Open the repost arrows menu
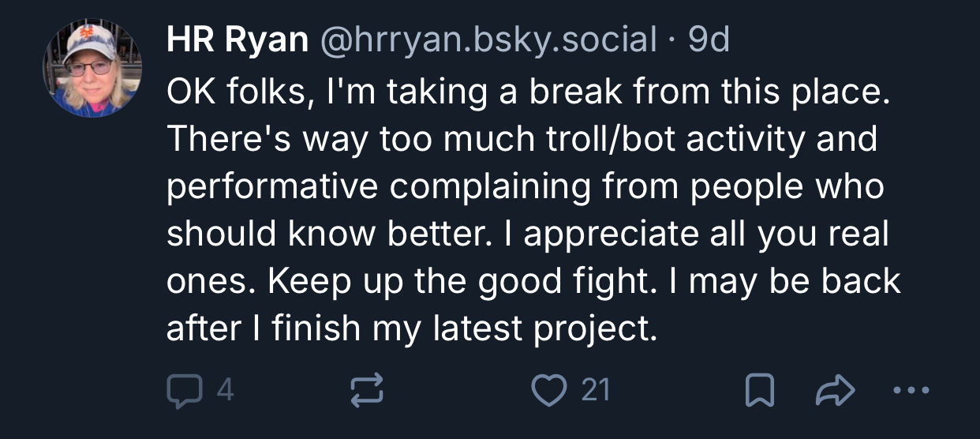Viewport: 980px width, 439px height. (x=366, y=390)
